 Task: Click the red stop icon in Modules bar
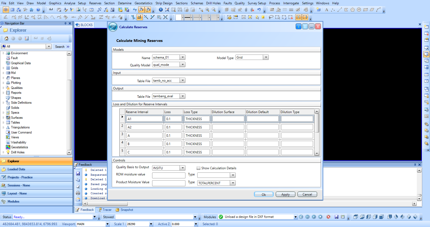328,217
